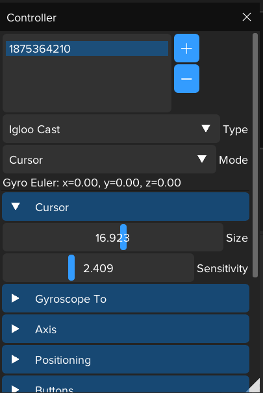263x393 pixels.
Task: Remove the selected controller with the minus button
Action: pyautogui.click(x=186, y=79)
